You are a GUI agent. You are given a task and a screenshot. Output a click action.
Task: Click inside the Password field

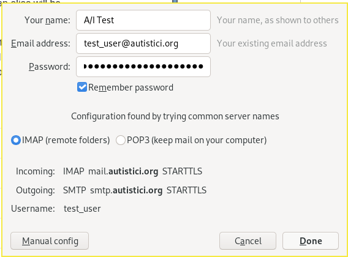pos(143,67)
